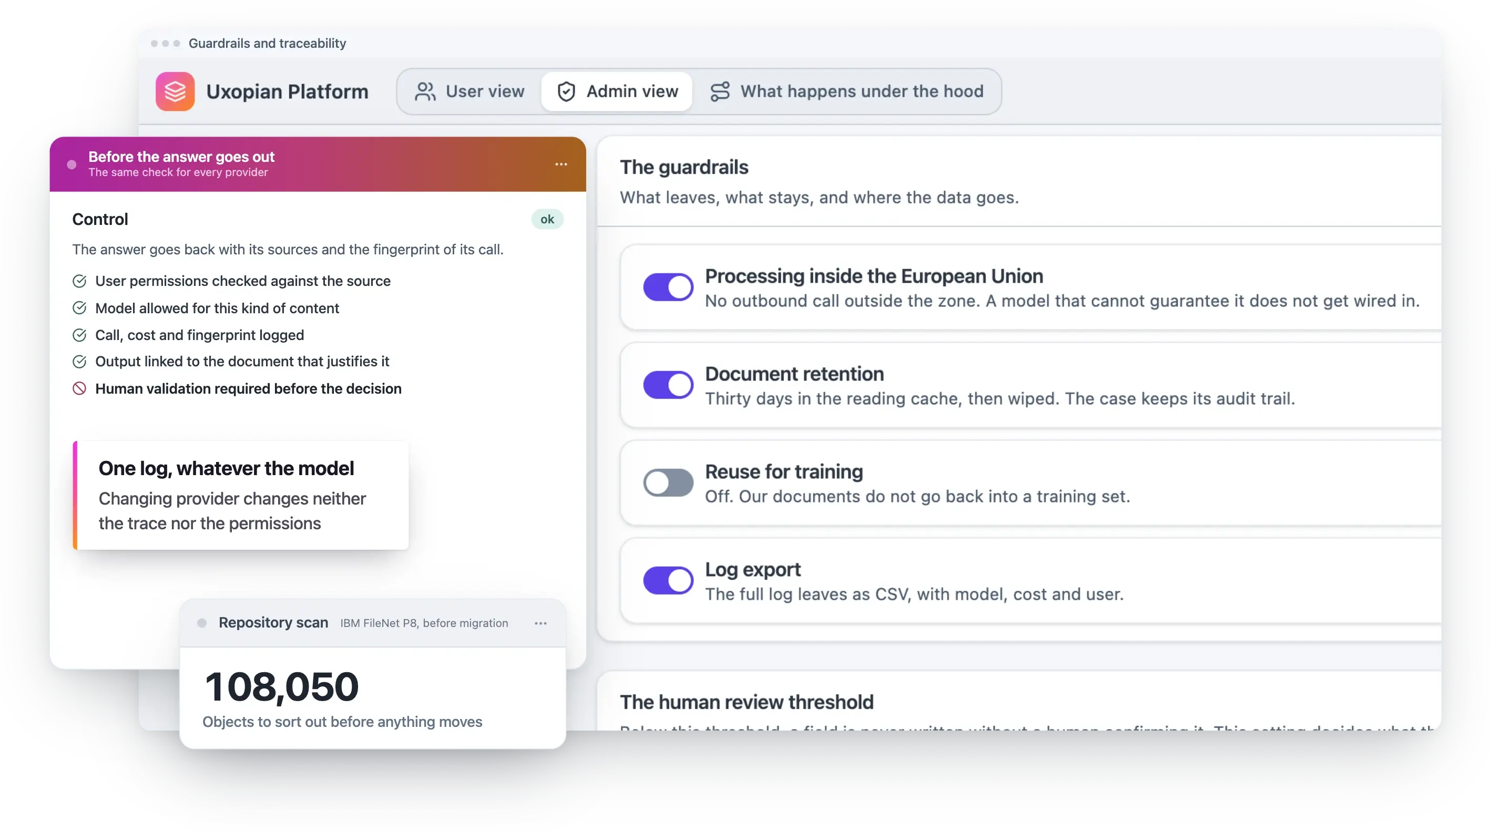The width and height of the screenshot is (1490, 832).
Task: Click Human validation required before the decision
Action: click(x=249, y=388)
